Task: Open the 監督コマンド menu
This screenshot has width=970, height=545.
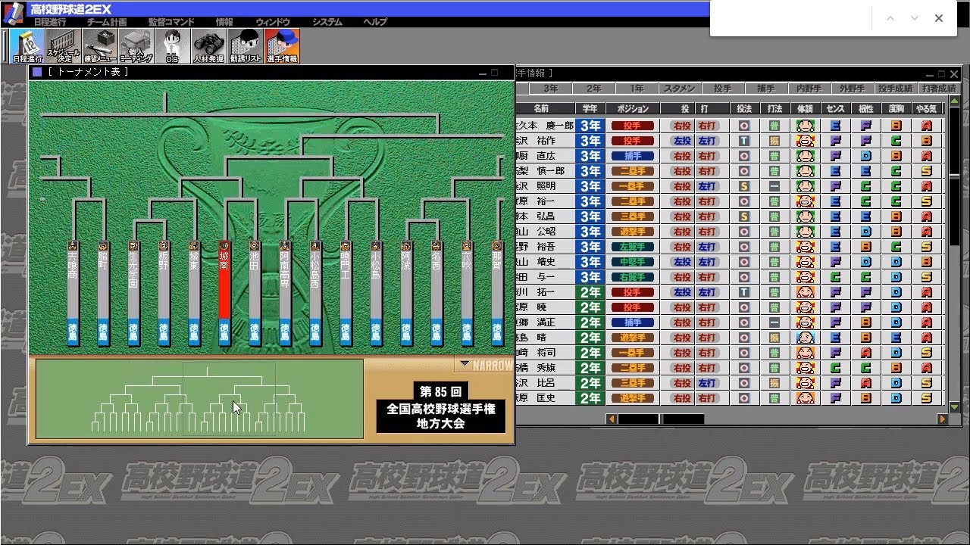Action: [x=171, y=22]
